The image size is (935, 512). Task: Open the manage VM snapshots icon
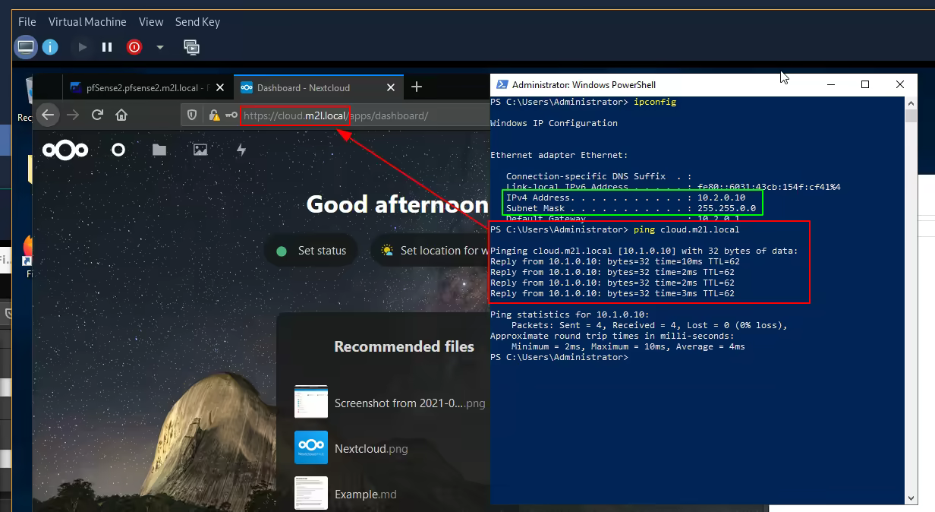(192, 47)
